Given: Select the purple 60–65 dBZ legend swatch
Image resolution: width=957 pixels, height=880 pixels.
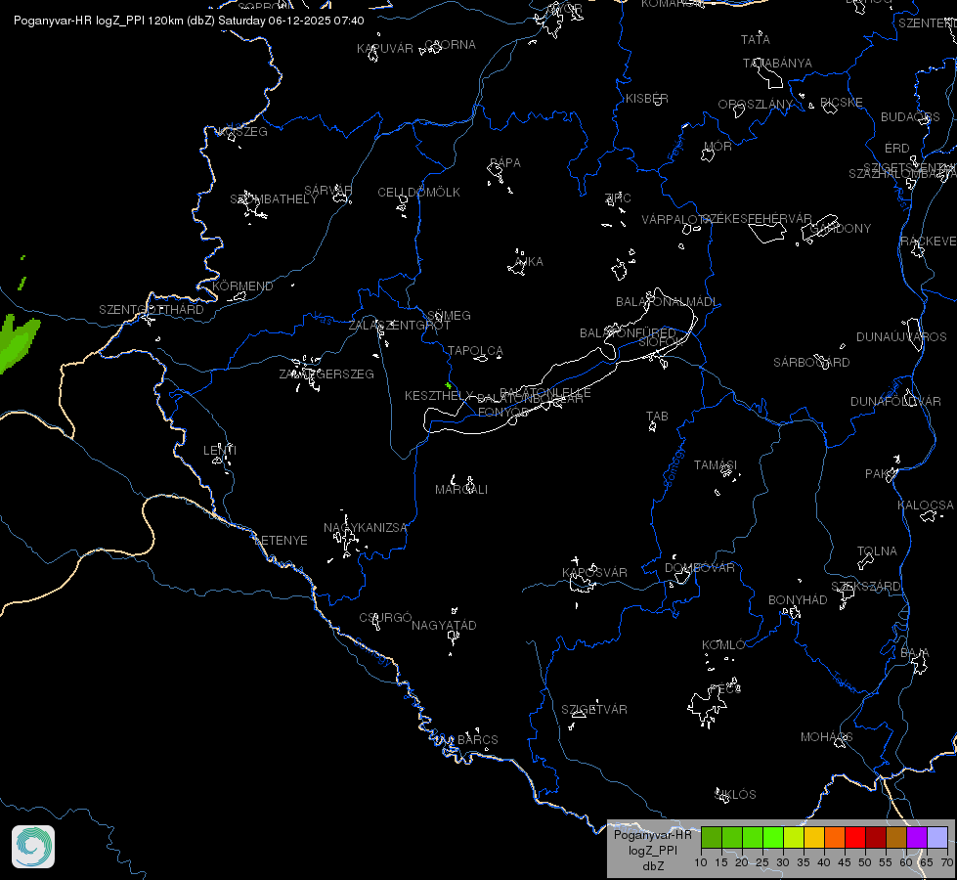Looking at the screenshot, I should point(917,837).
